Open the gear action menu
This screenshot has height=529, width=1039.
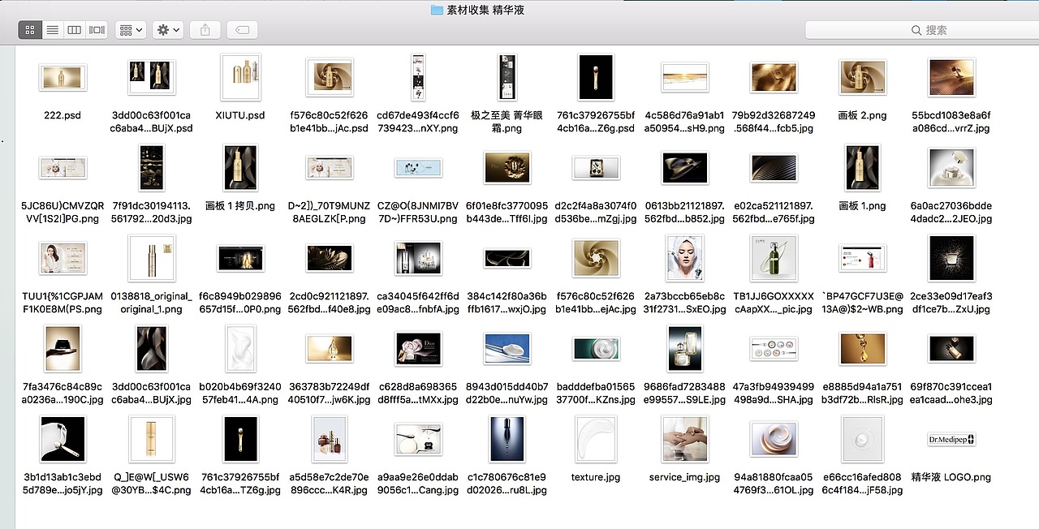click(x=168, y=29)
